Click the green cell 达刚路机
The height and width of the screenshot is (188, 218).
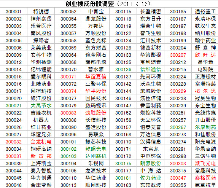(96, 156)
